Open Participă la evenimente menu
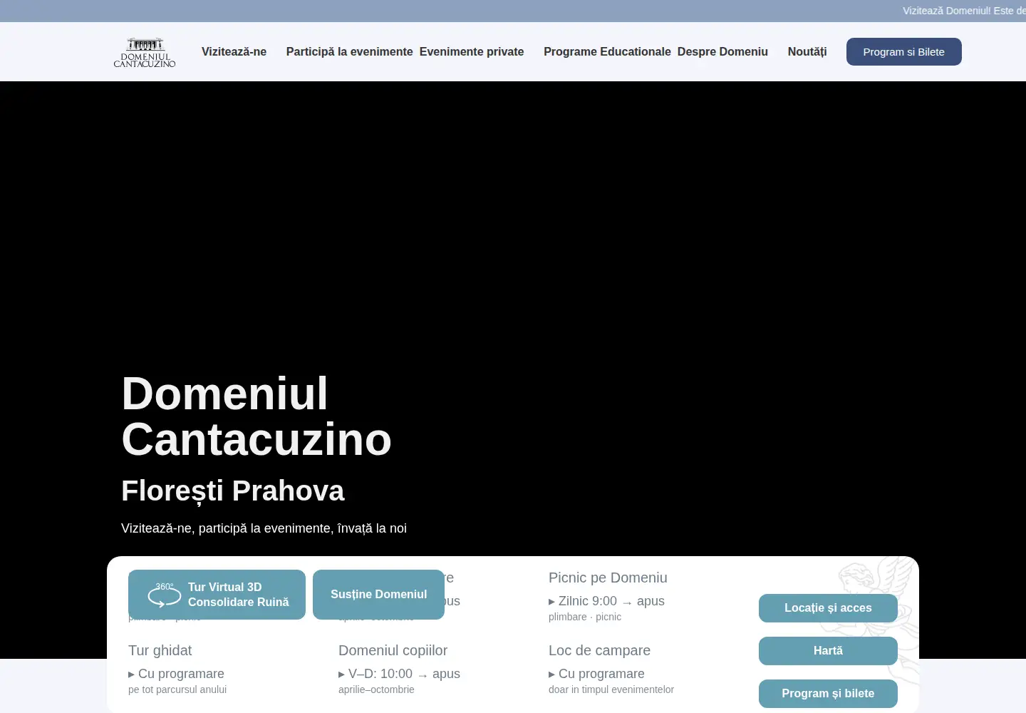 349,51
